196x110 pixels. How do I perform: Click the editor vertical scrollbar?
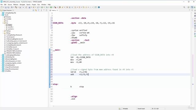[x=191, y=59]
